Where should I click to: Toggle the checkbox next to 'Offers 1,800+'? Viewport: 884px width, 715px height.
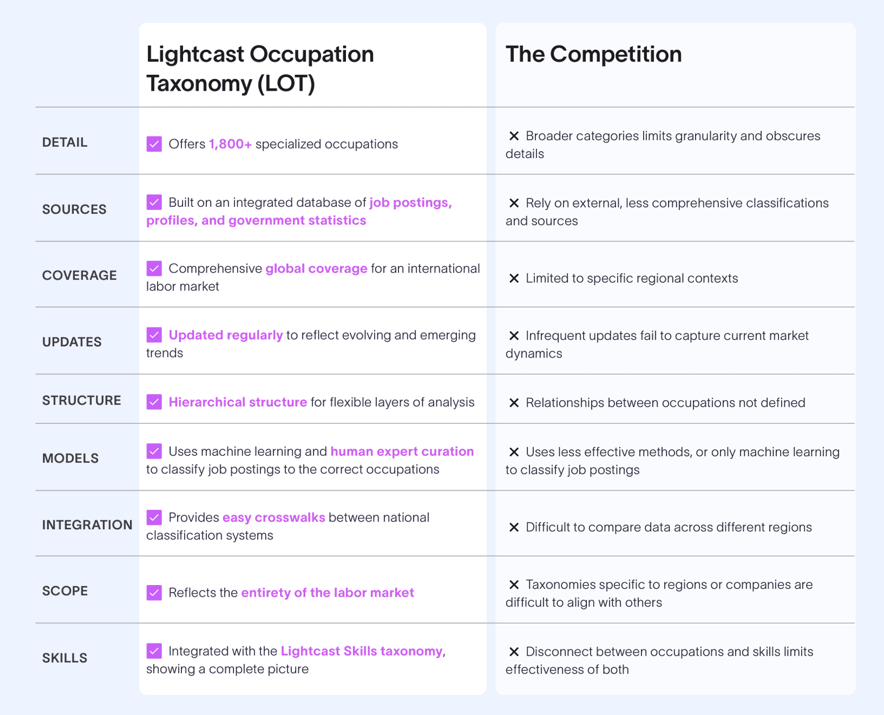click(154, 144)
